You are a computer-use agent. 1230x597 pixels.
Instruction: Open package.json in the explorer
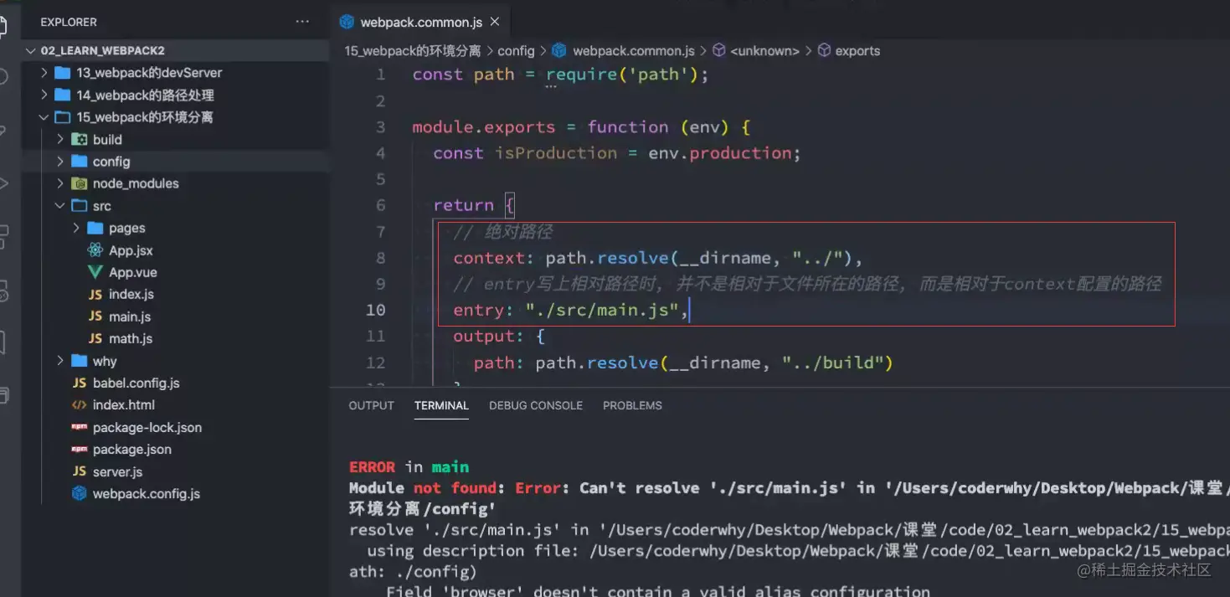pyautogui.click(x=132, y=449)
